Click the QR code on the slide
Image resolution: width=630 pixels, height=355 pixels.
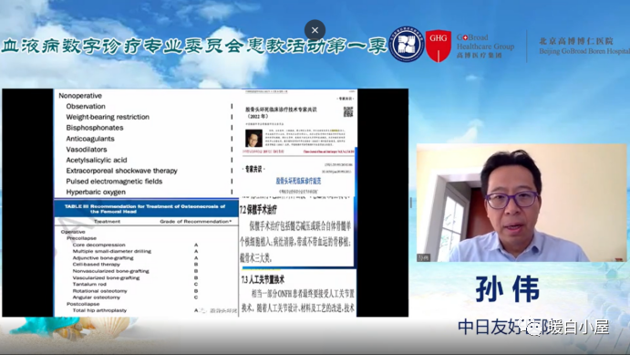(x=348, y=112)
